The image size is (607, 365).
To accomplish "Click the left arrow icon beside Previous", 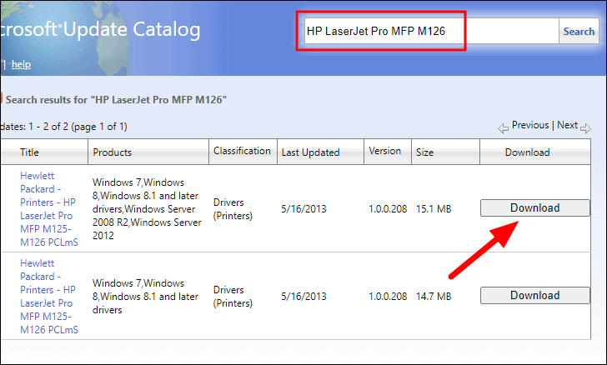I will (504, 128).
